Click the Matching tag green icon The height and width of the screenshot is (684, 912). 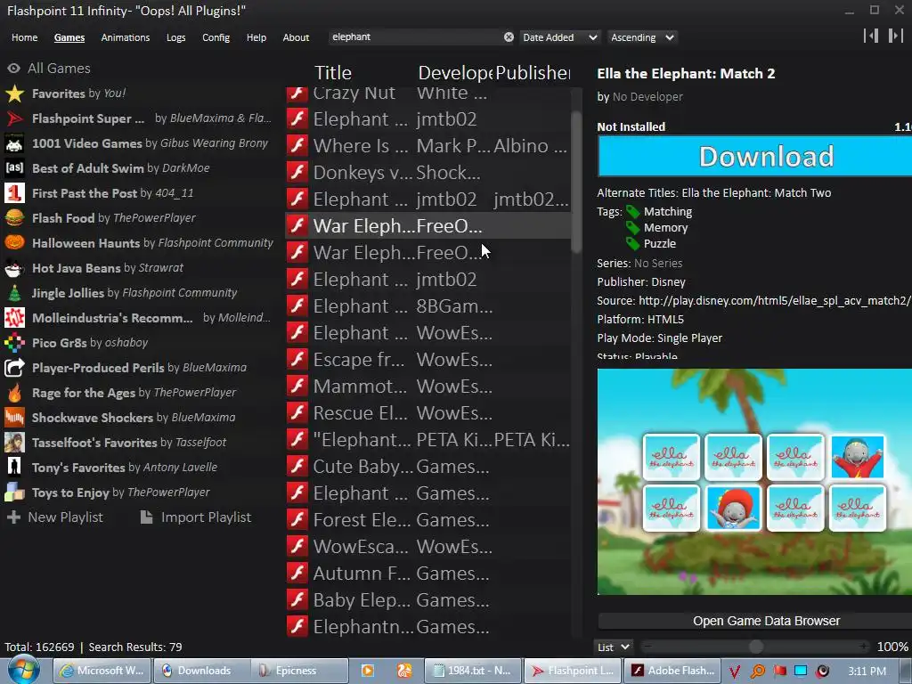(633, 212)
